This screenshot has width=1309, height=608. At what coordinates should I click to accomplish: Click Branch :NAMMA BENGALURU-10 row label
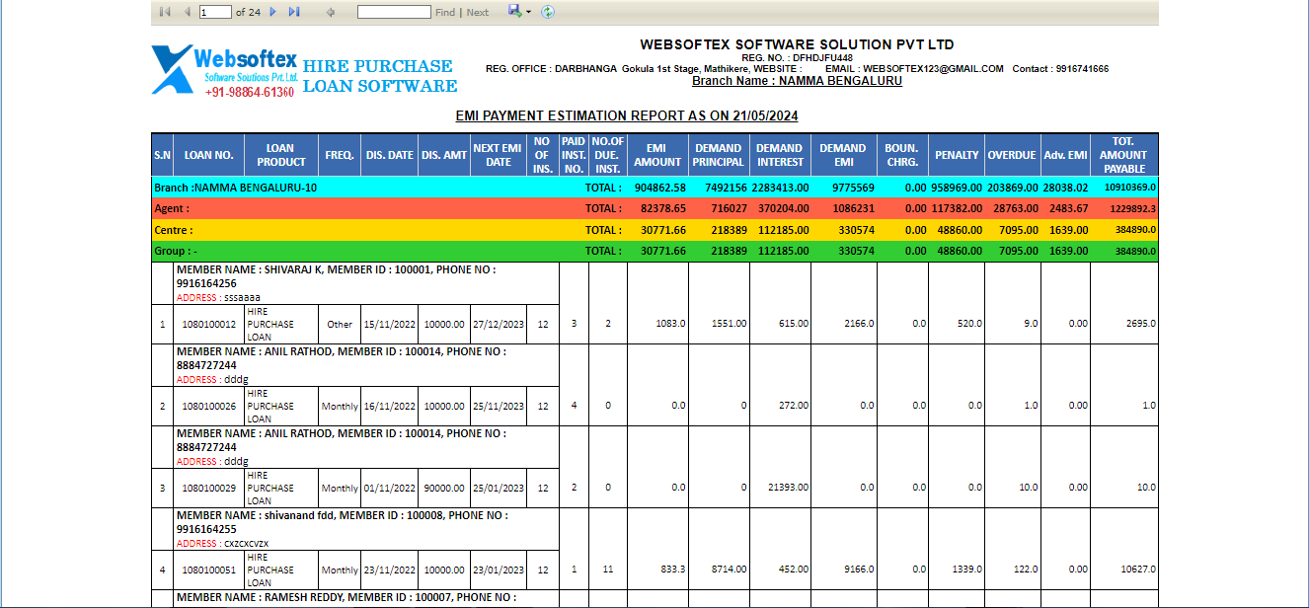tap(236, 187)
